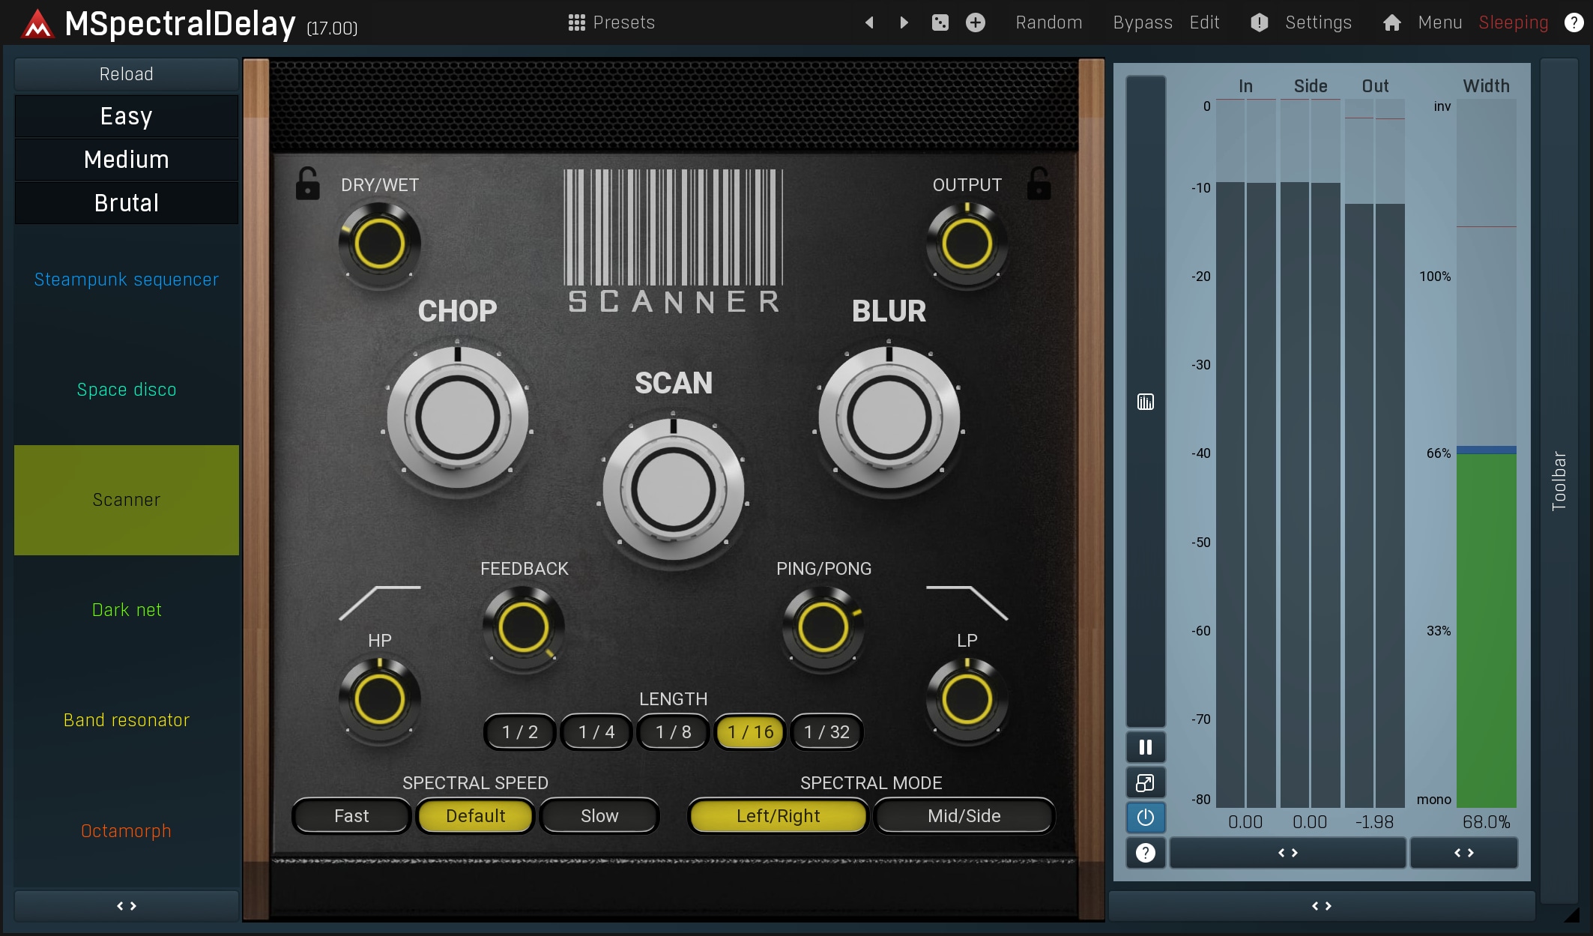Click expand arrows under In/Side/Out meters
Screen dimensions: 1593x936
1287,853
